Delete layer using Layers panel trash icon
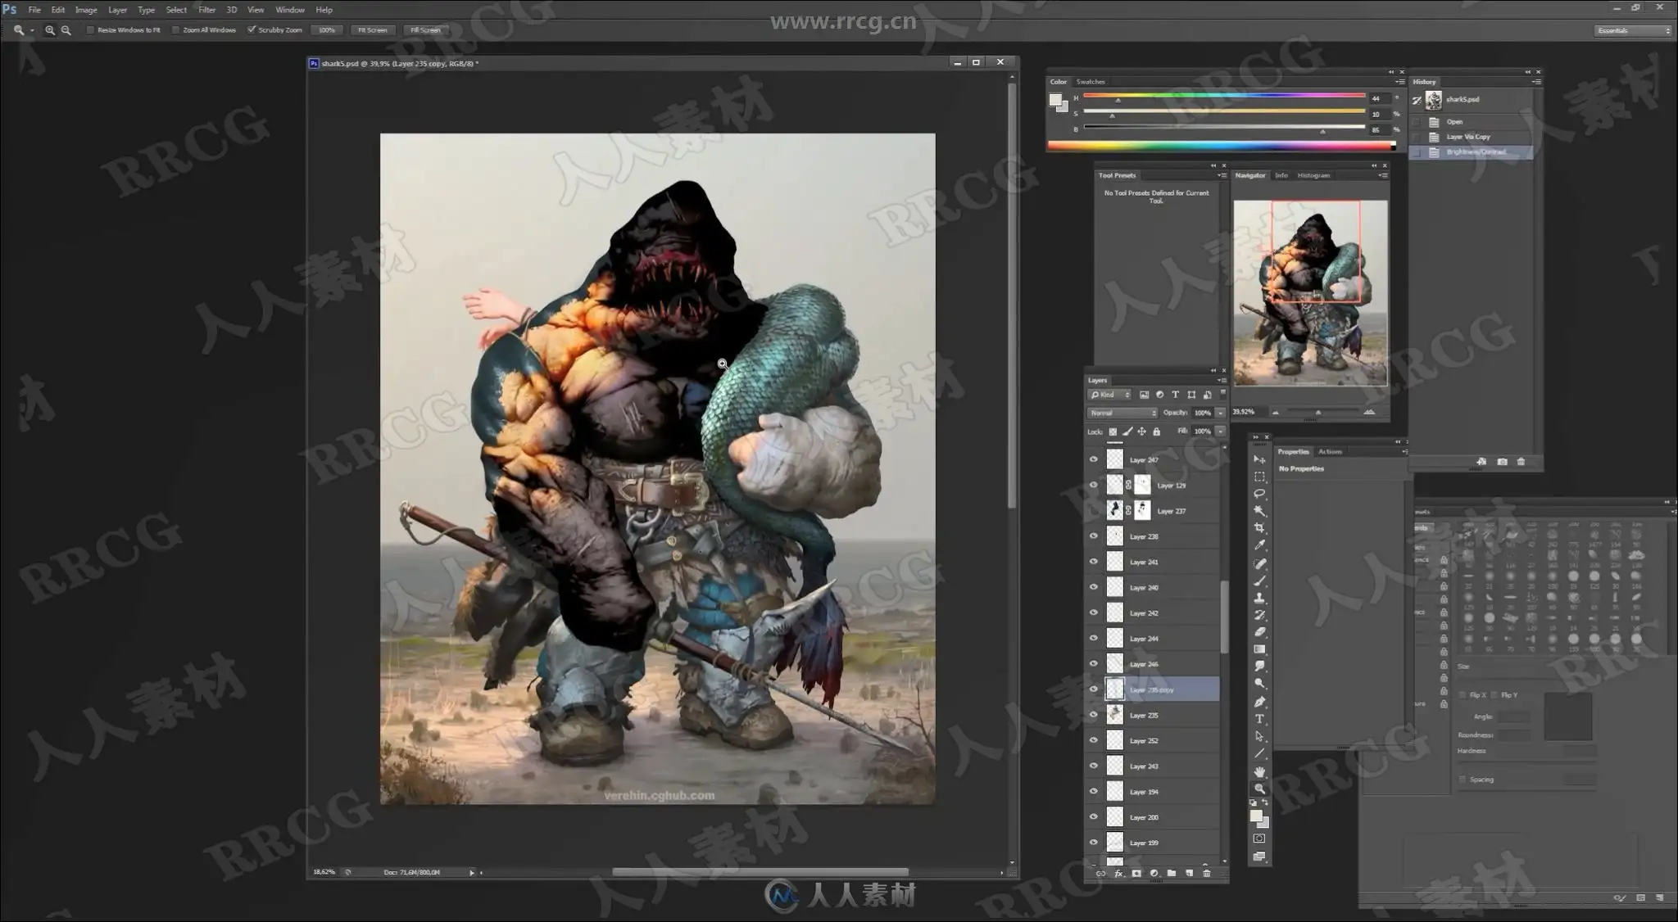 click(1206, 874)
